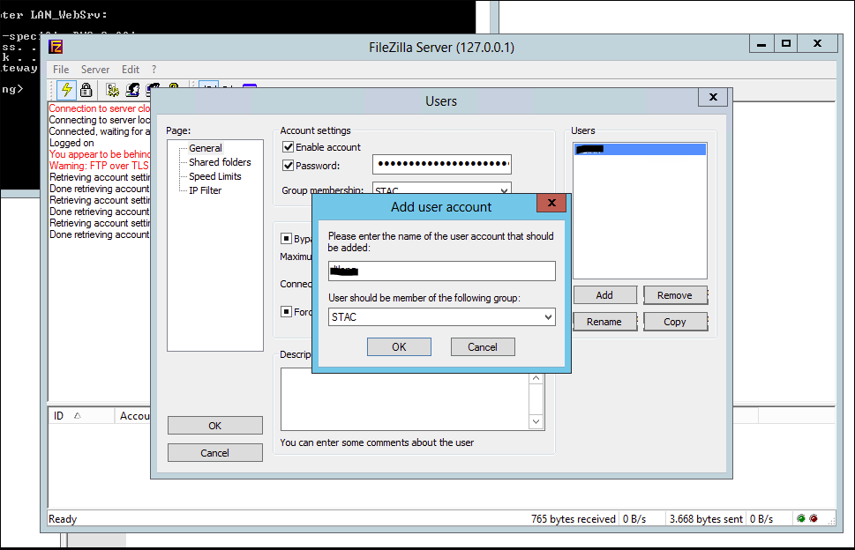Screen dimensions: 855x550
Task: Click the 'Ready' status bar text
Action: pyautogui.click(x=63, y=519)
